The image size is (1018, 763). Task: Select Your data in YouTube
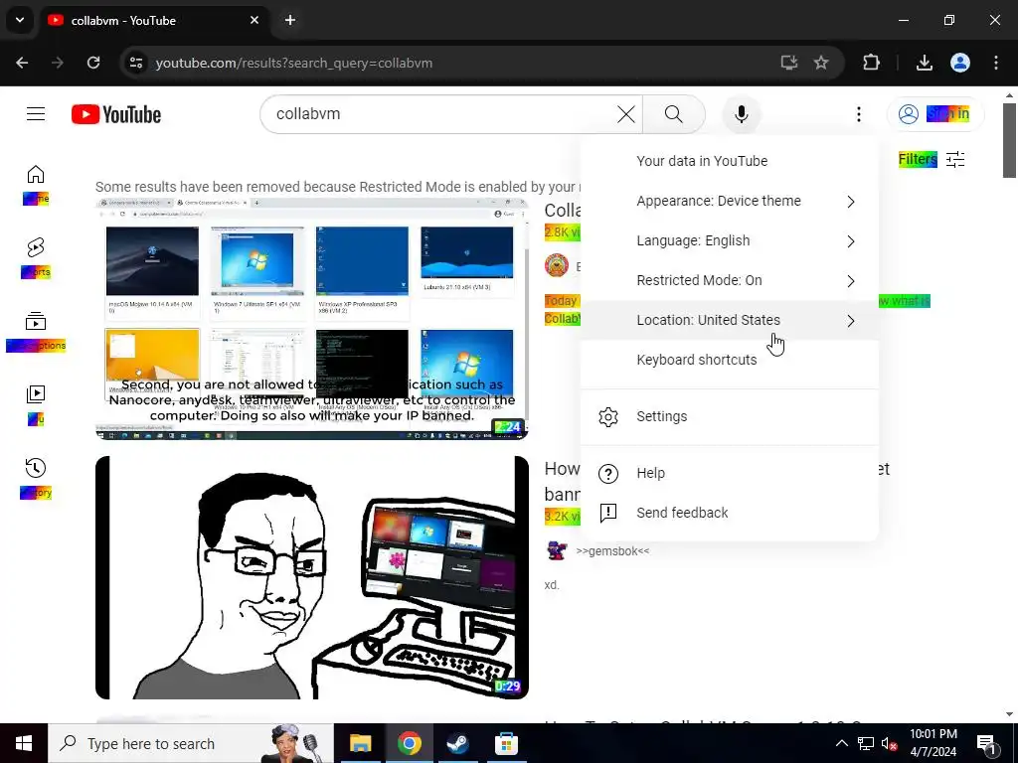tap(730, 161)
